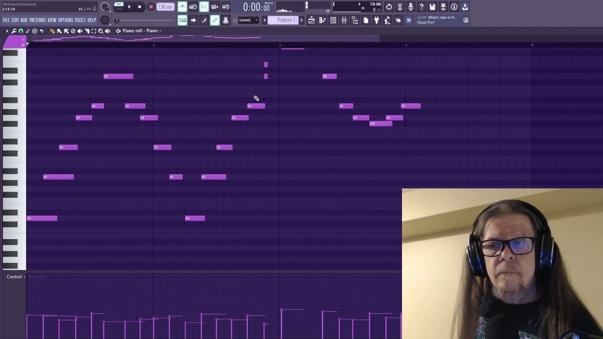This screenshot has width=603, height=339.
Task: Open the VIEW menu
Action: tap(52, 20)
